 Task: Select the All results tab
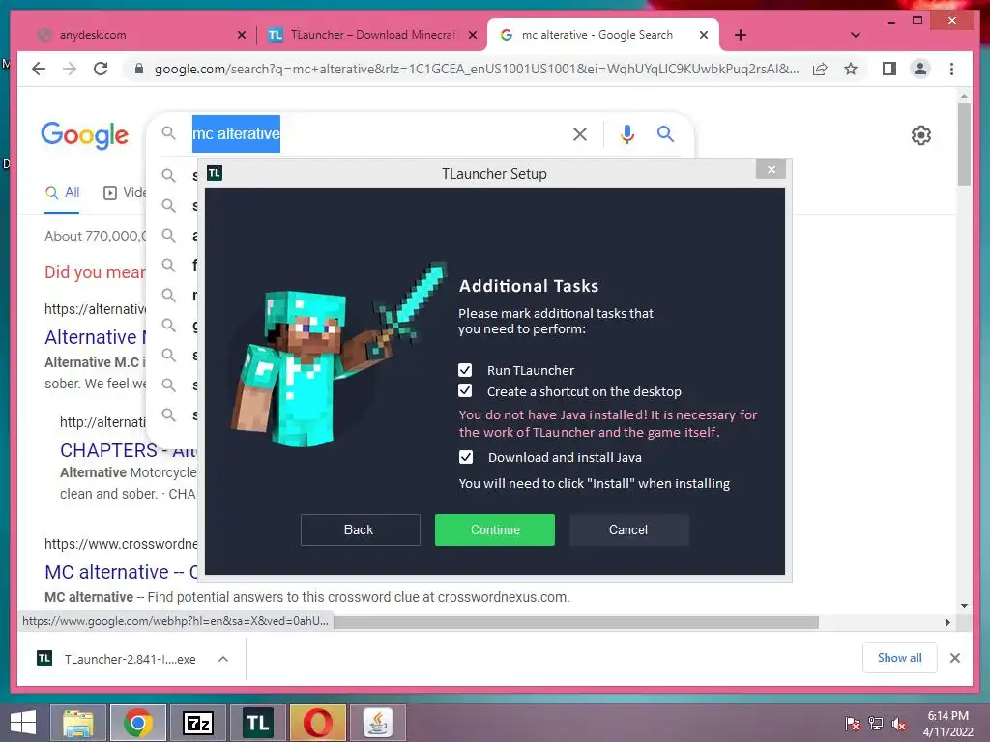[63, 193]
